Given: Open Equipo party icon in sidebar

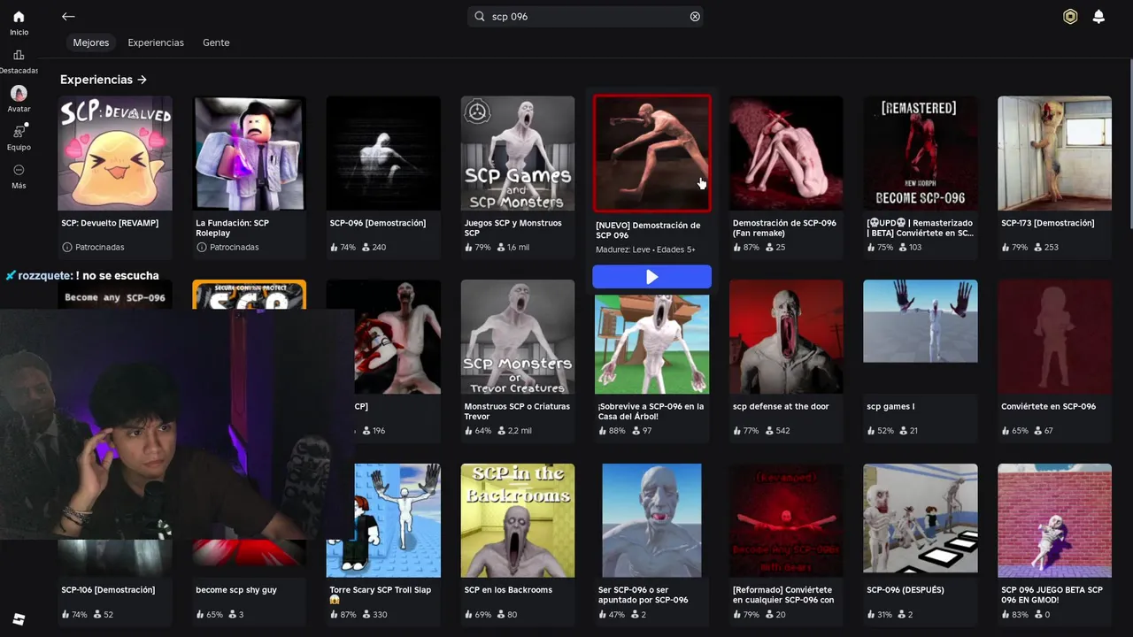Looking at the screenshot, I should tap(19, 132).
